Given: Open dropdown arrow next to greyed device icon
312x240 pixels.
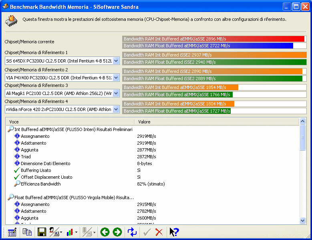Looking at the screenshot, I should point(94,232).
